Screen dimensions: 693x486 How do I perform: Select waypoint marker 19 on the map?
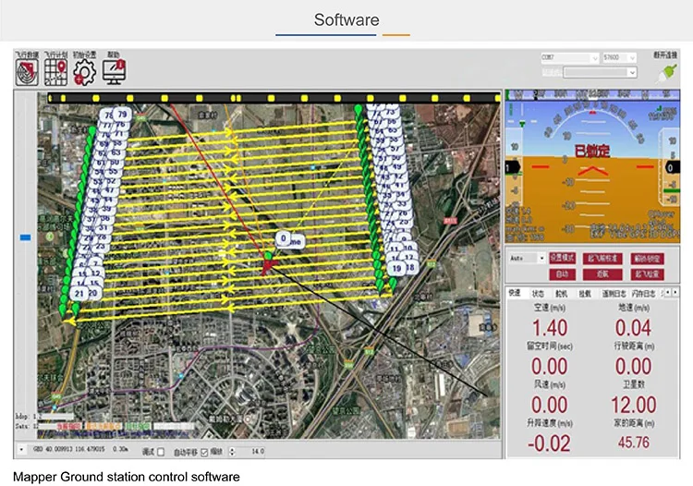pos(396,268)
